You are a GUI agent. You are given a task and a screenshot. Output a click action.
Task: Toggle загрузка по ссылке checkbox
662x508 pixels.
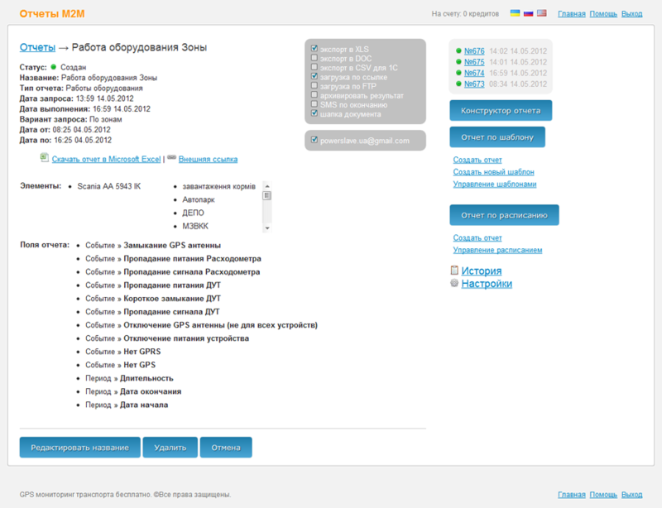coord(314,76)
